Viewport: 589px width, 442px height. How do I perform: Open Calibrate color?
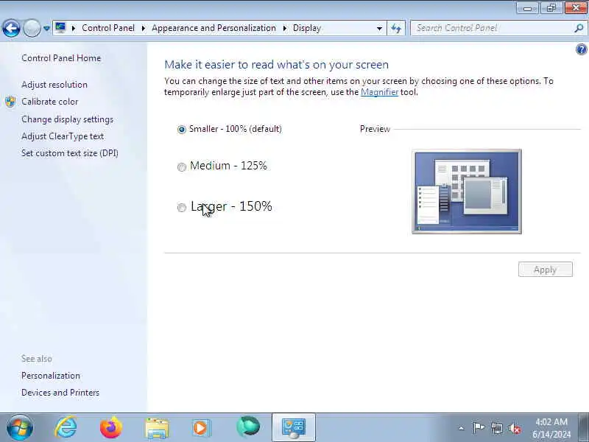click(49, 102)
